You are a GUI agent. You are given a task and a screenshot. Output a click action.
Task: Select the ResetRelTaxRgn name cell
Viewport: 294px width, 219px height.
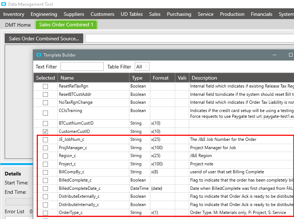(93, 86)
